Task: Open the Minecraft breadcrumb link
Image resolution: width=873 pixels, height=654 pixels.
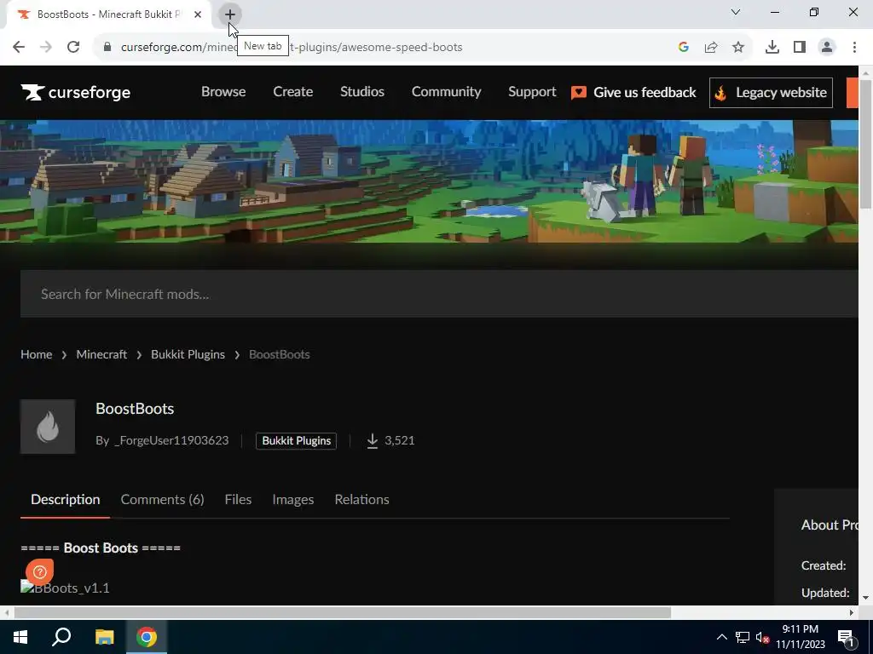Action: [101, 354]
